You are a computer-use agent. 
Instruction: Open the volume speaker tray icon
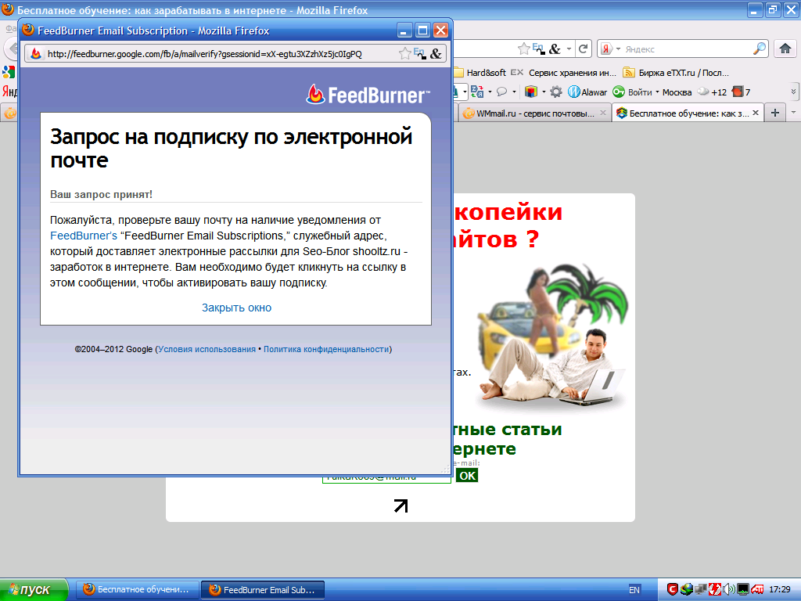(728, 589)
